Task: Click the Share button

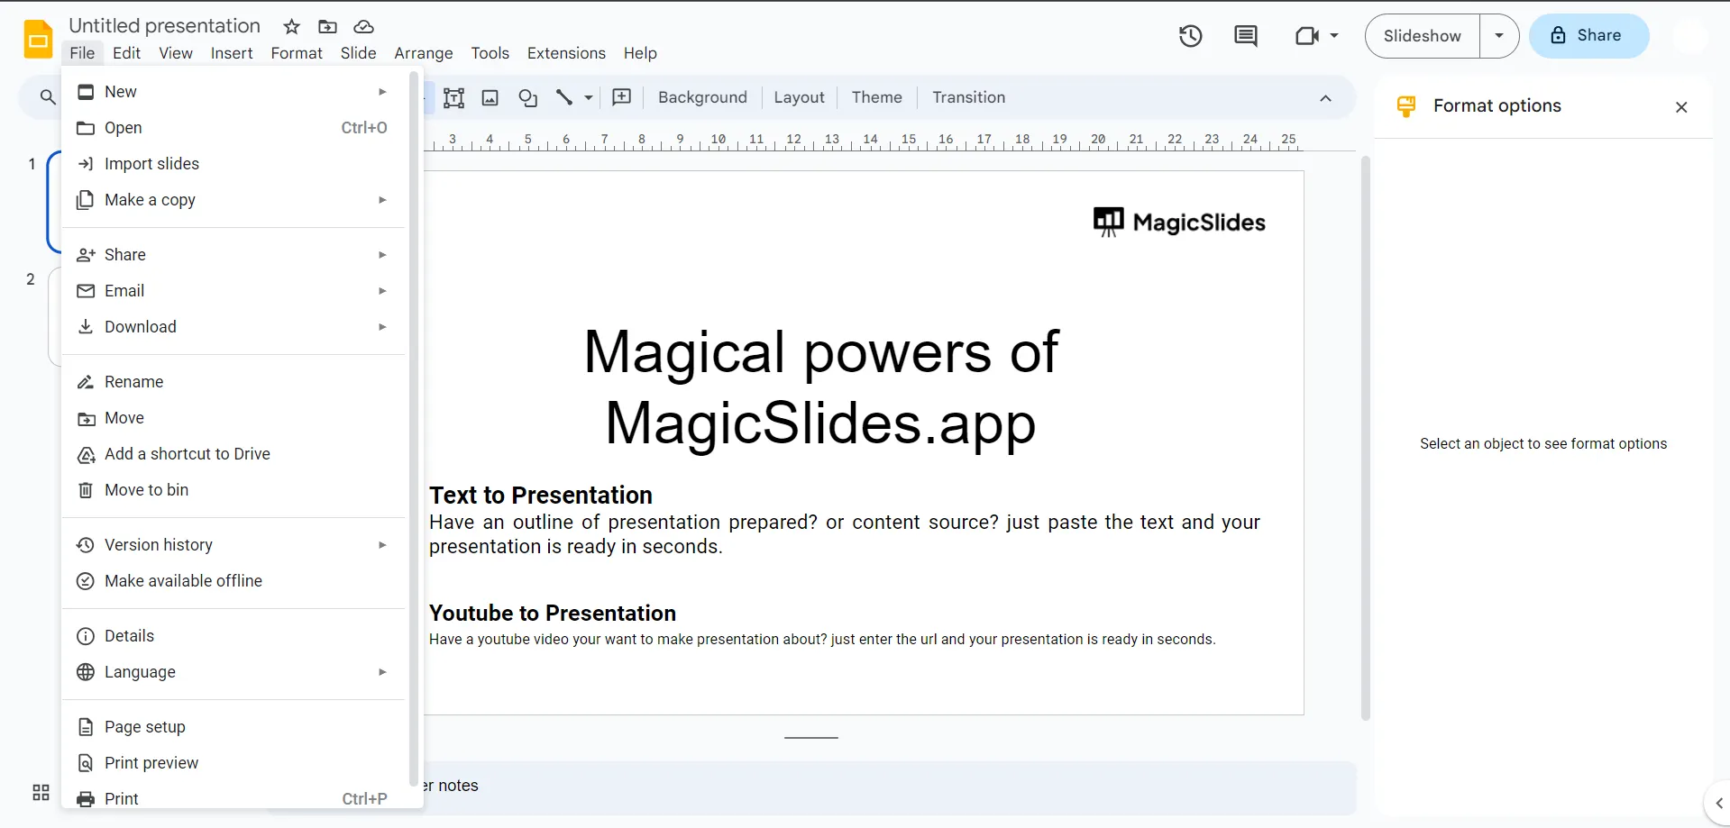Action: 1588,36
